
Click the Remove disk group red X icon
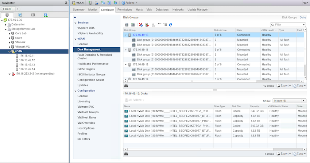tap(141, 25)
